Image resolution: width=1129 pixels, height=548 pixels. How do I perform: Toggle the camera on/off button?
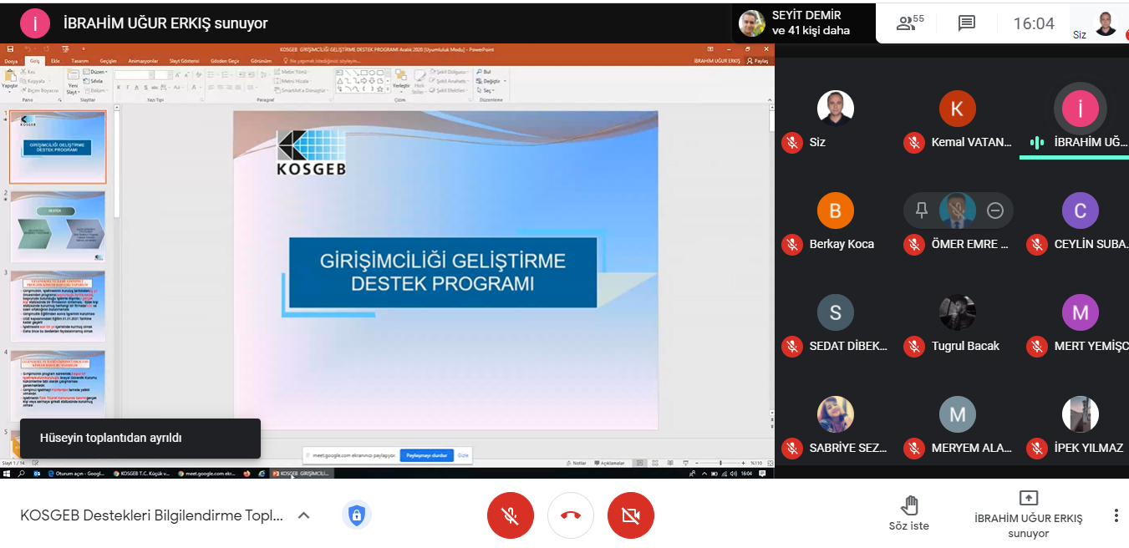click(x=631, y=515)
